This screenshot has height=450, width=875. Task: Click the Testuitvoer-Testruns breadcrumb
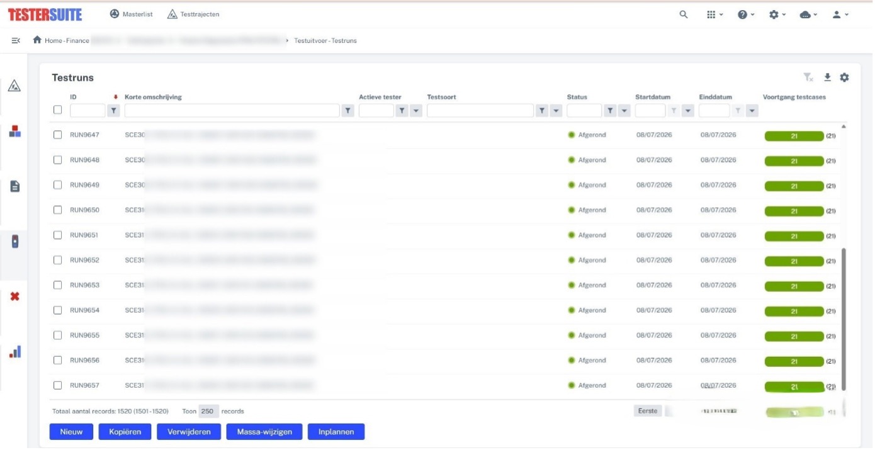[325, 40]
